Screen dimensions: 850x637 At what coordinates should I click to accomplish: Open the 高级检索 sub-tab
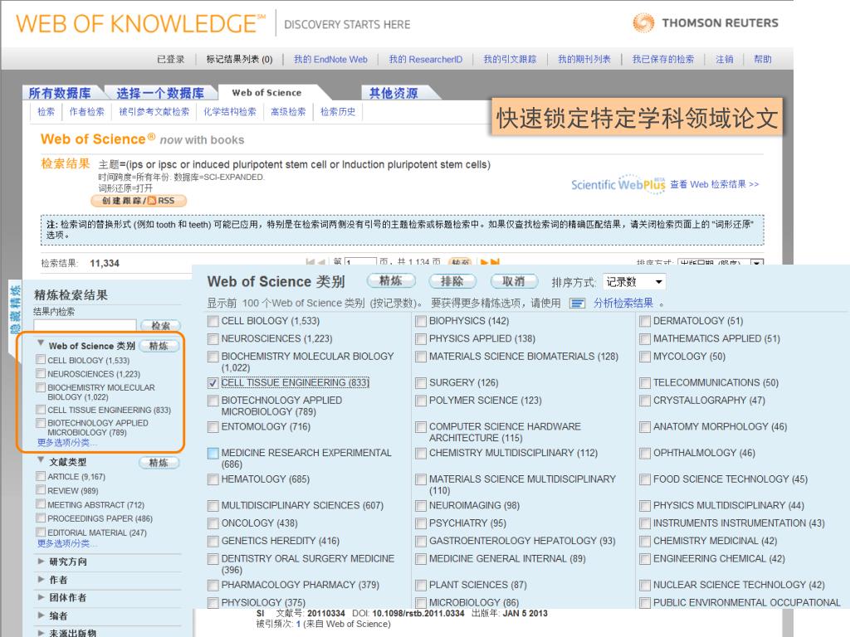(x=288, y=112)
